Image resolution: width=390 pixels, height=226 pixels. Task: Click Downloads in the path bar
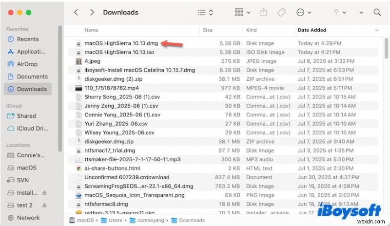tap(188, 220)
